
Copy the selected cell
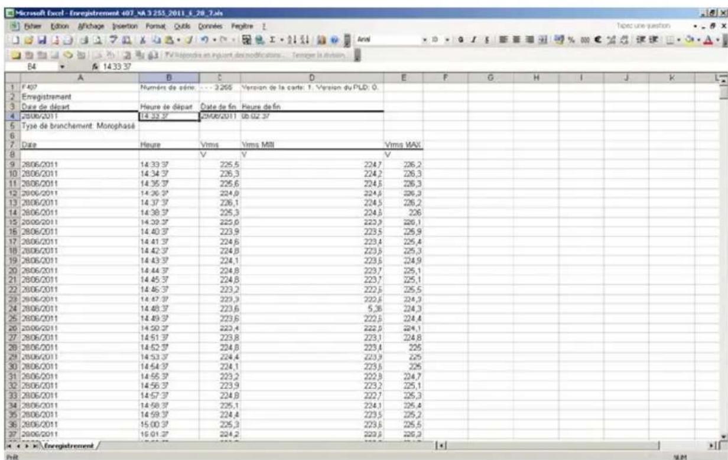(155, 40)
